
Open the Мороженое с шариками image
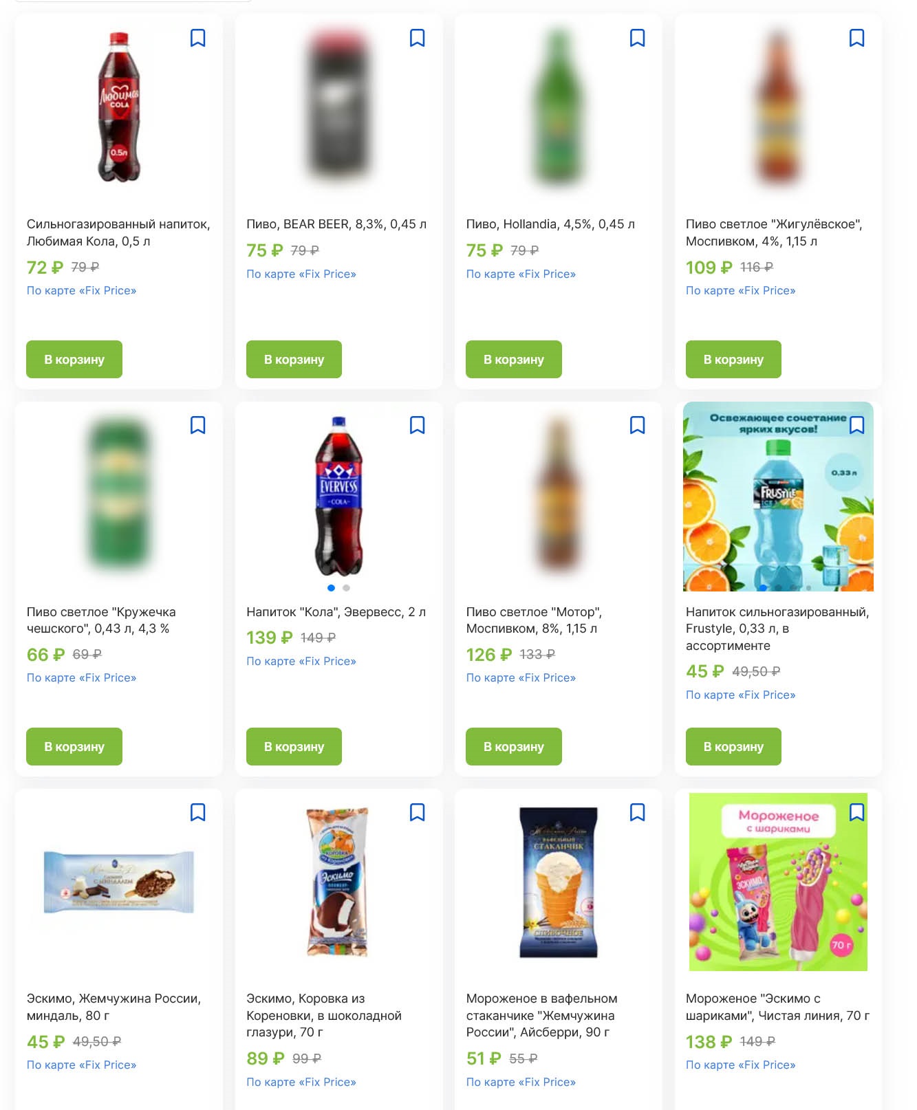tap(778, 882)
